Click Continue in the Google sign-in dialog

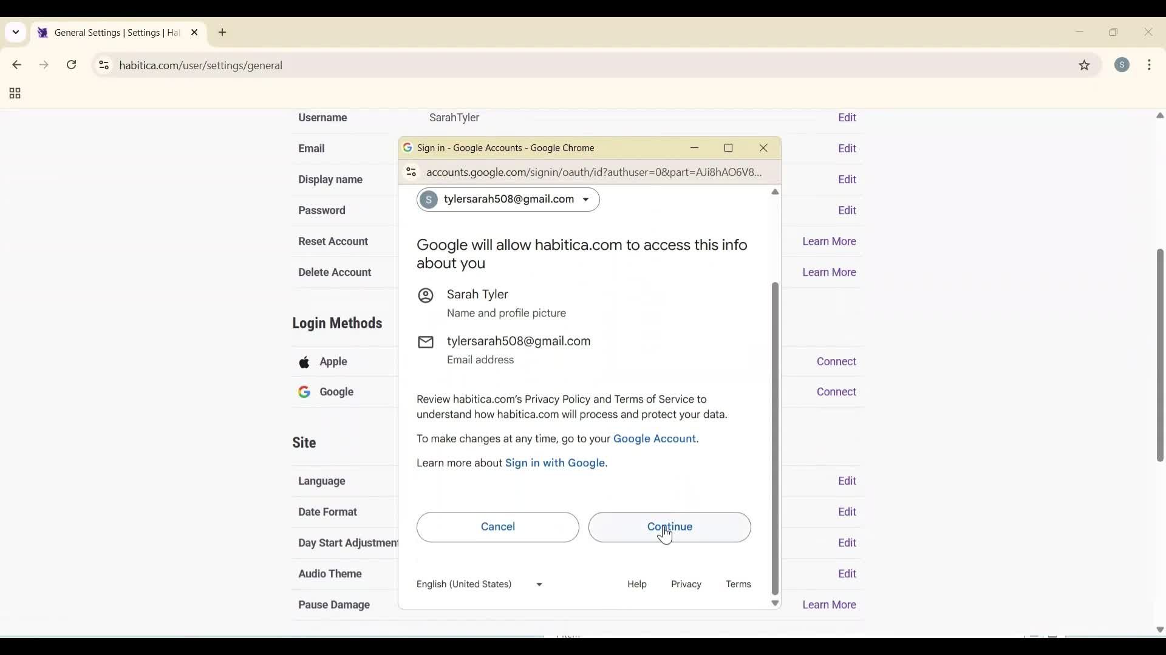669,527
